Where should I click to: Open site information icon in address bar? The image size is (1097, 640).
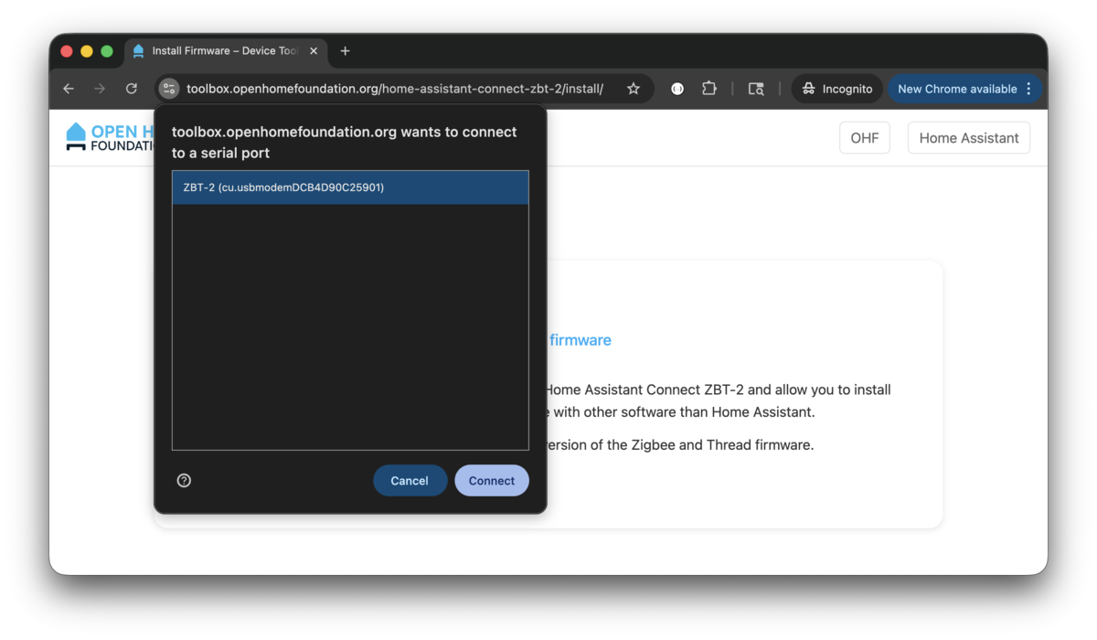pos(168,89)
